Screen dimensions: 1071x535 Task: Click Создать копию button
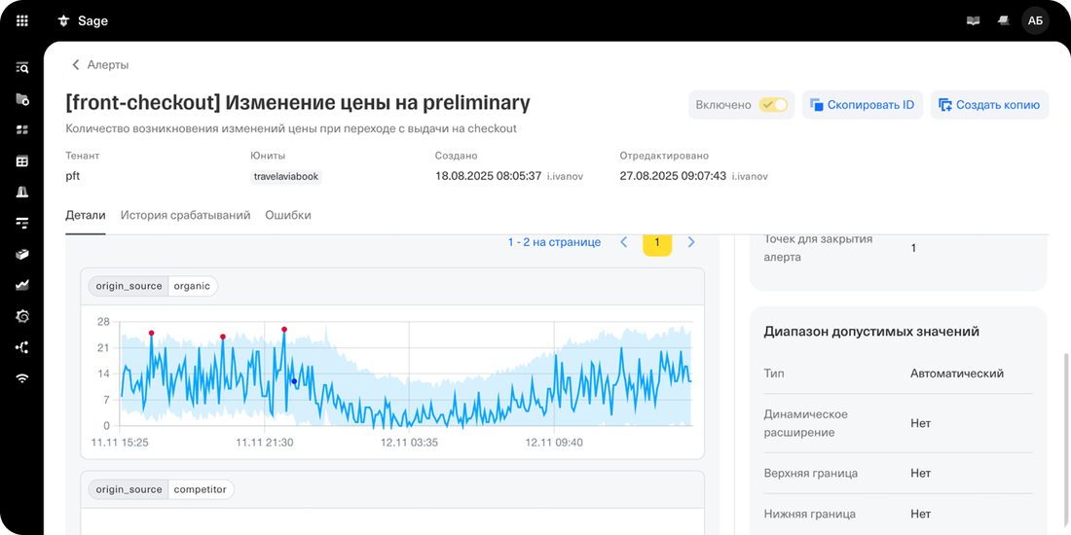point(989,105)
